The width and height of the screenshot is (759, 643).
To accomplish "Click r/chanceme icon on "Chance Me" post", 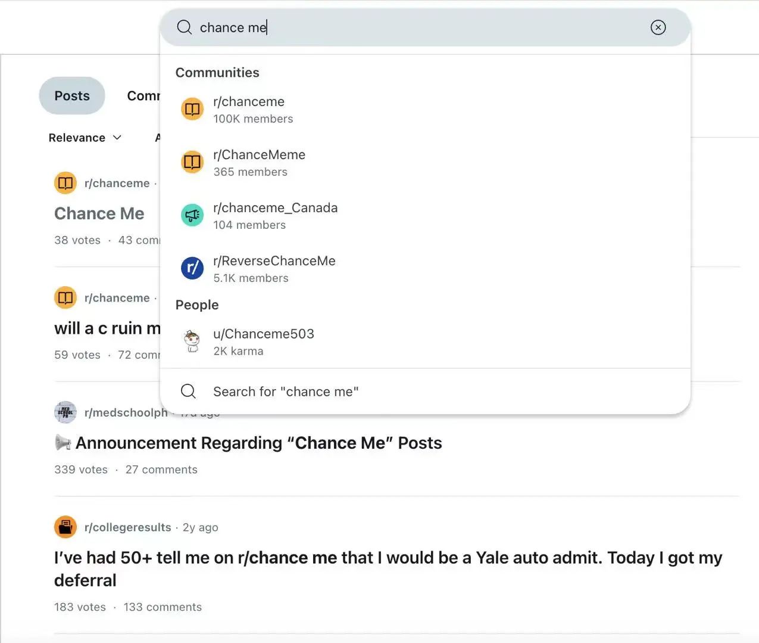I will click(x=65, y=183).
